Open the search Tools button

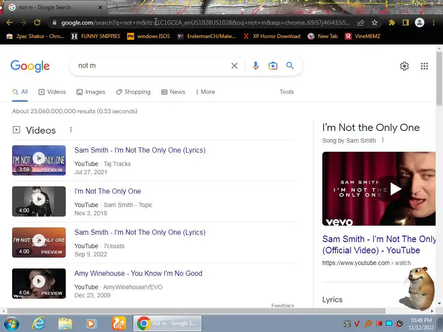(286, 92)
